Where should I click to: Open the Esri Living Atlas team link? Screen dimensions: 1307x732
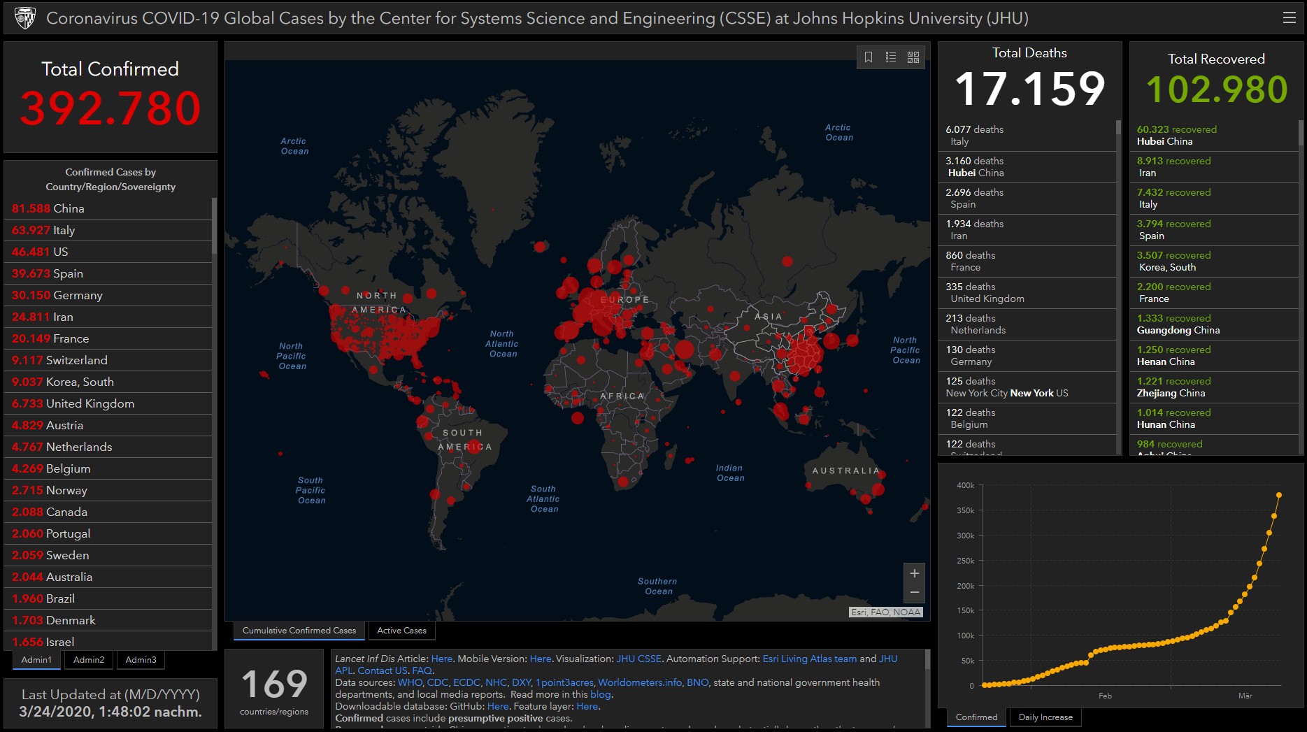point(809,659)
